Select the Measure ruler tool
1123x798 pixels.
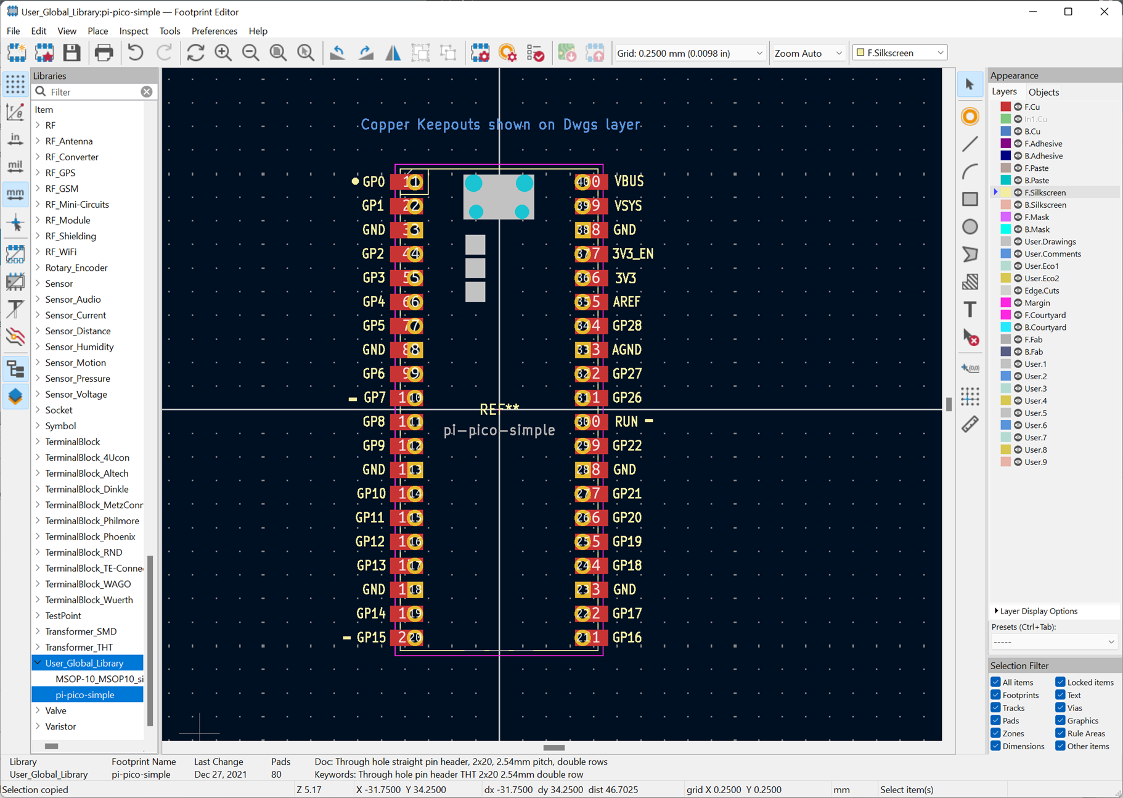coord(970,424)
